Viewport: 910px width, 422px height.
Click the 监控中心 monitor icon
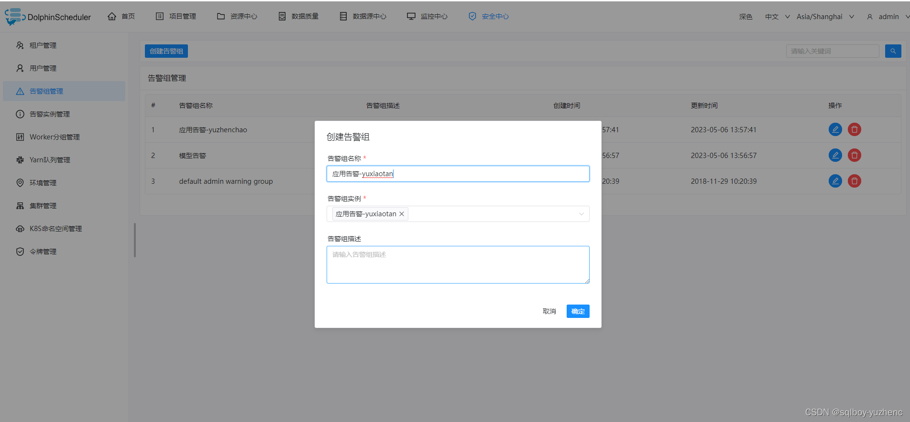coord(411,16)
